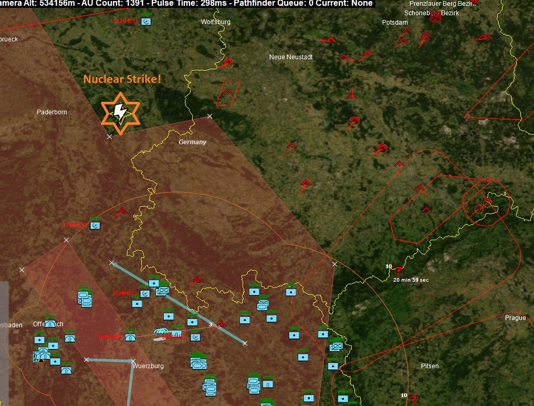Image resolution: width=534 pixels, height=406 pixels.
Task: Click reference point above the Germany label
Action: point(210,116)
